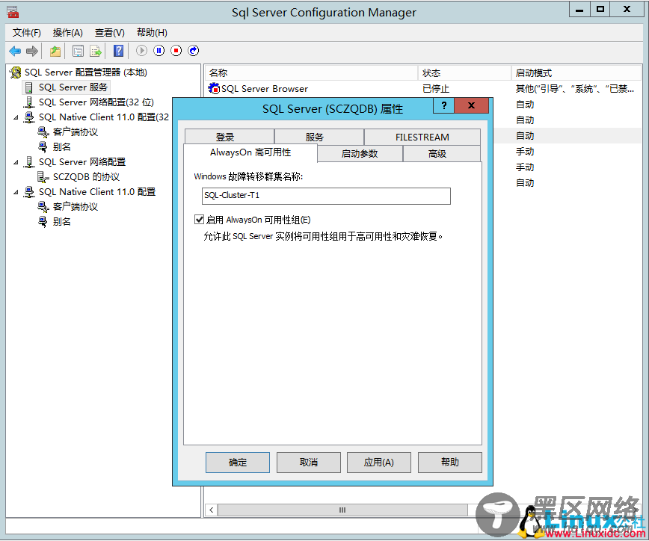The height and width of the screenshot is (541, 649).
Task: Click the Windows 故障转移群集名称 text field
Action: point(326,196)
